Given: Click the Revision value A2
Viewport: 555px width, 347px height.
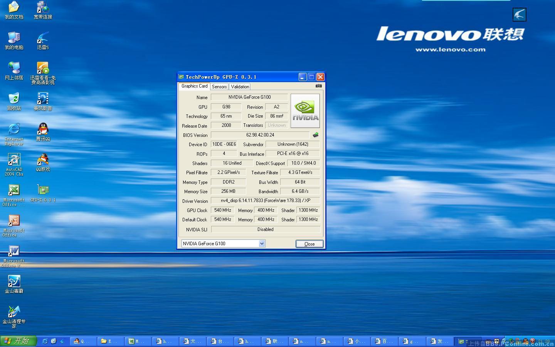Looking at the screenshot, I should point(277,107).
